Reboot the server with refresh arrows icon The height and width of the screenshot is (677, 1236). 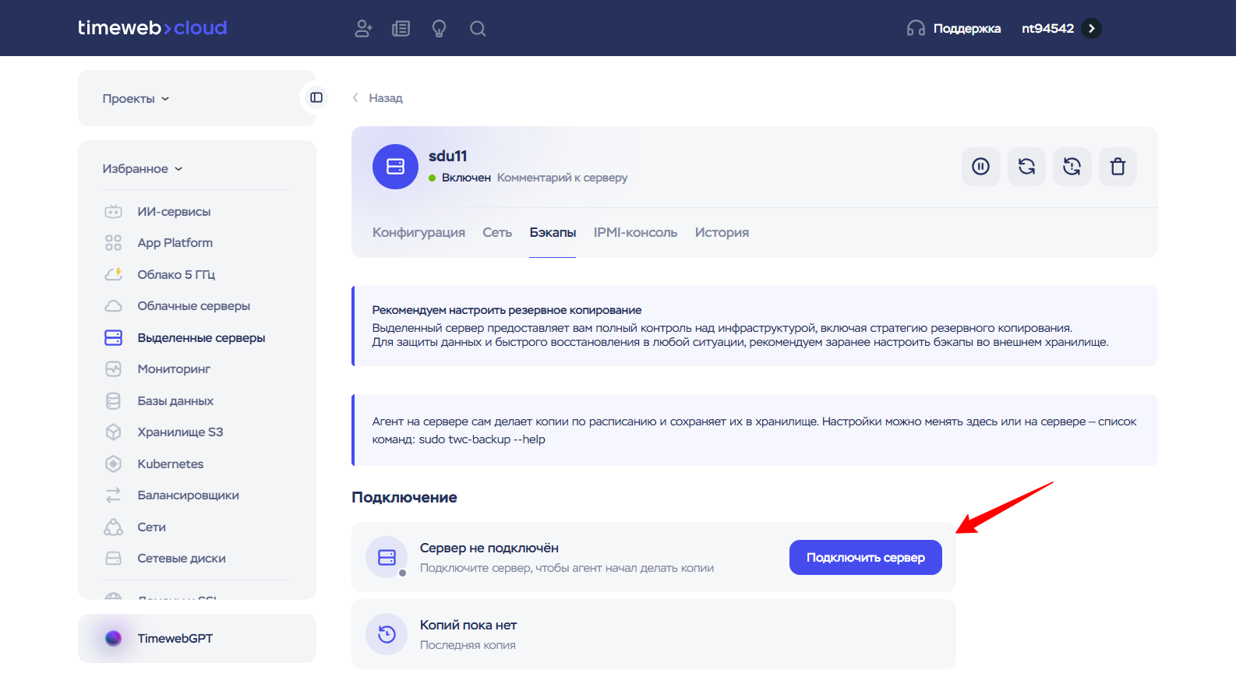point(1026,167)
